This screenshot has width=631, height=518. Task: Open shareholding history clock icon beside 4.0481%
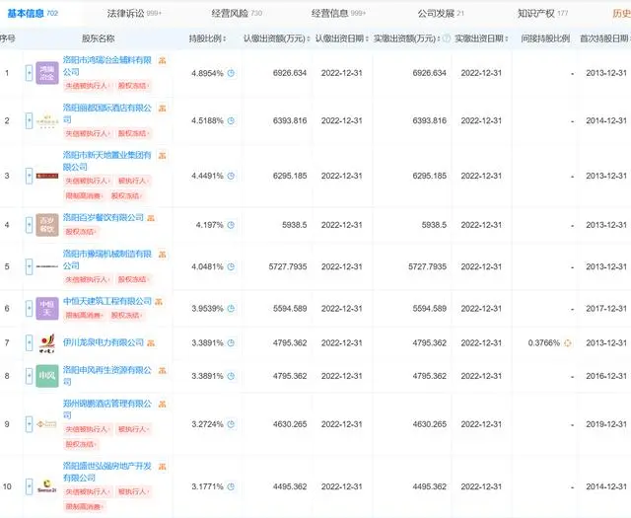click(x=231, y=267)
